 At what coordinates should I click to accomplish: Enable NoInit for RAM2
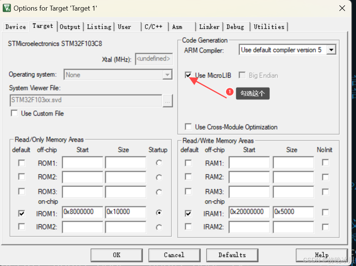point(325,177)
